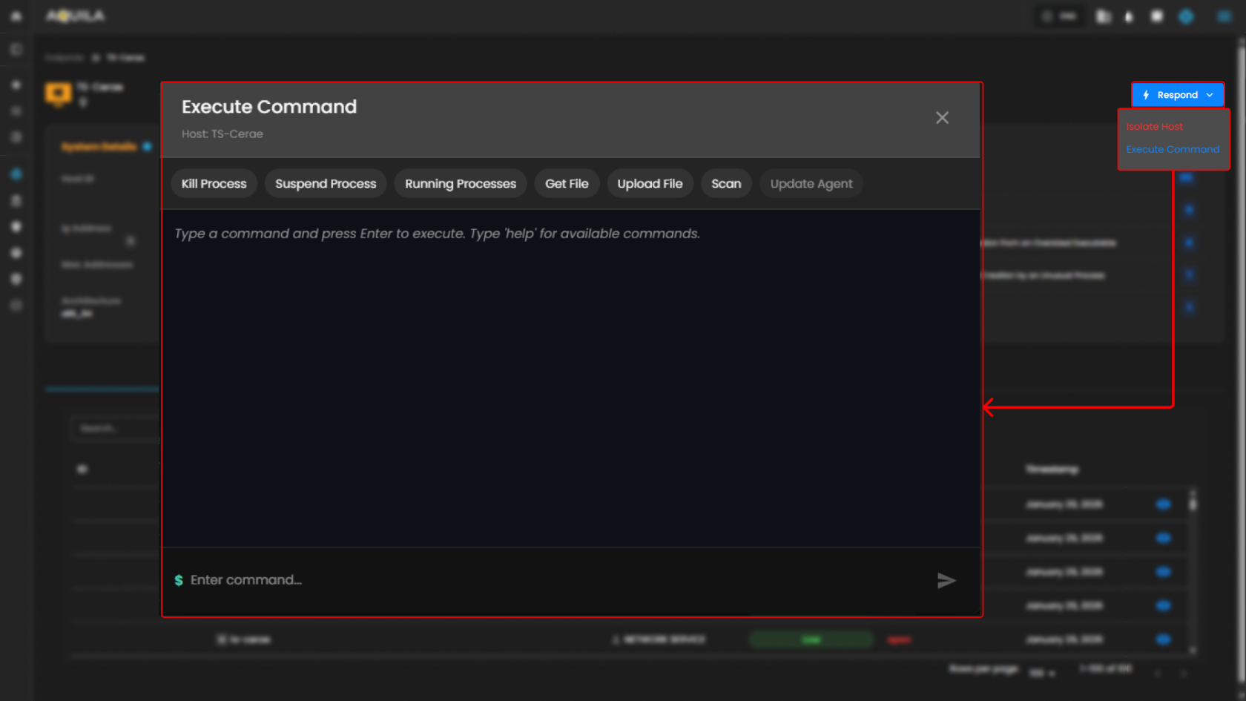Click the AQUILA logo

75,16
